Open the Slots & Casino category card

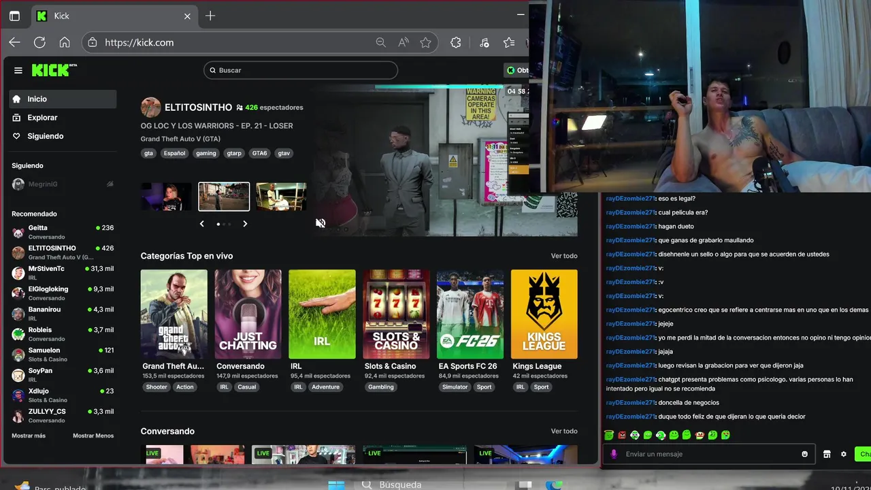coord(396,314)
